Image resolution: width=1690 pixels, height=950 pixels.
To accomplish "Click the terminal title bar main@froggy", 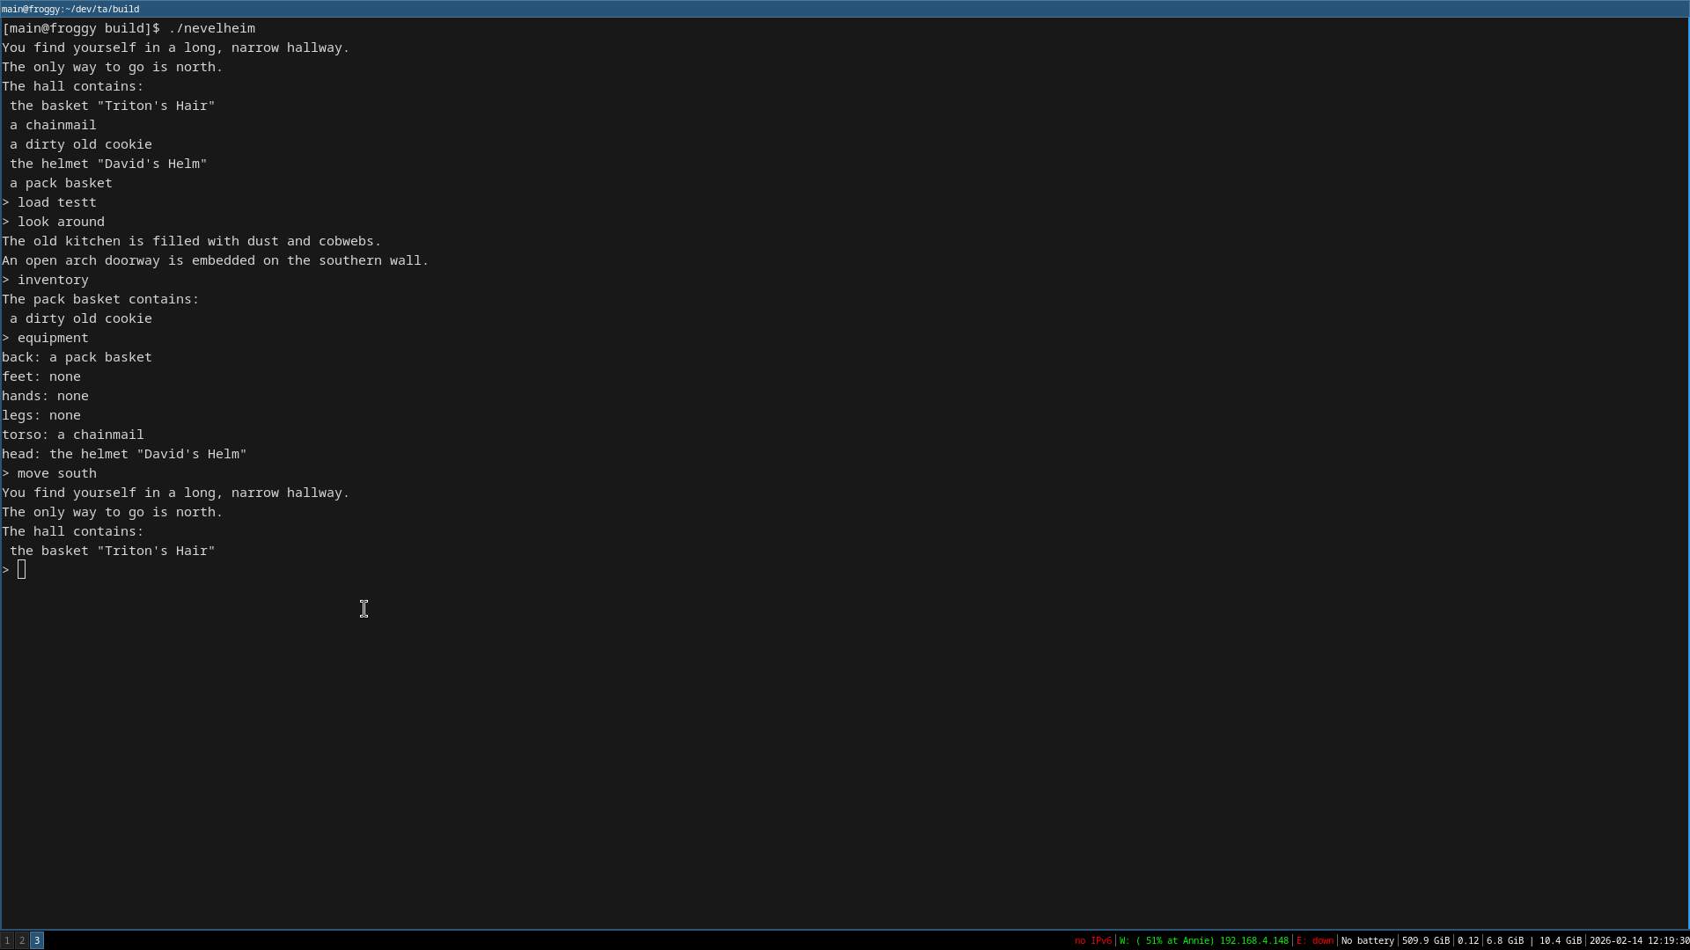I will pyautogui.click(x=70, y=9).
